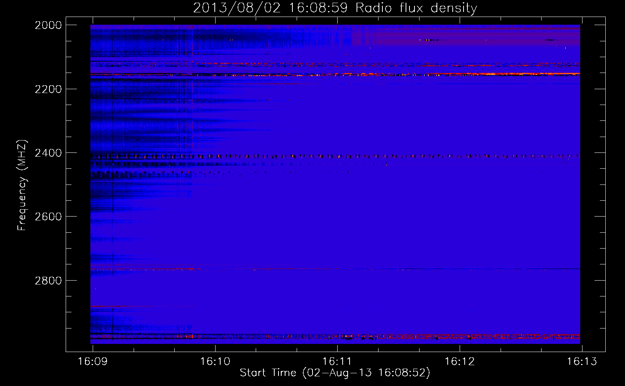The image size is (625, 386).
Task: Click the 16:11 time tick label
Action: 337,362
